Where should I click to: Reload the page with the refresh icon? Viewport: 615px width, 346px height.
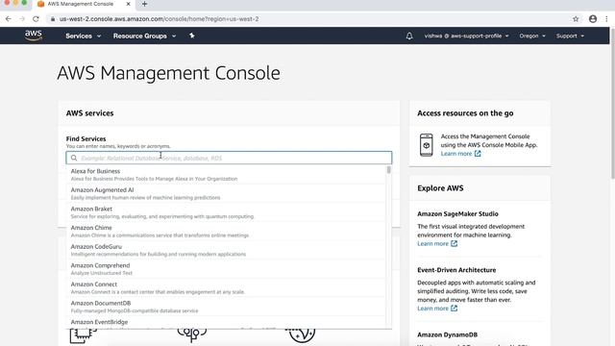click(x=36, y=19)
